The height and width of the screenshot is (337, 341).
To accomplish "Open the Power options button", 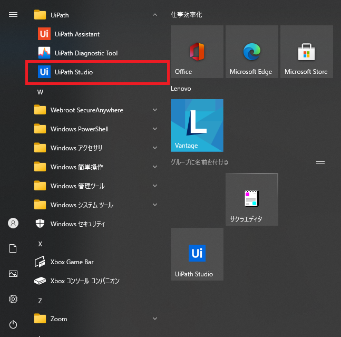I will 13,324.
